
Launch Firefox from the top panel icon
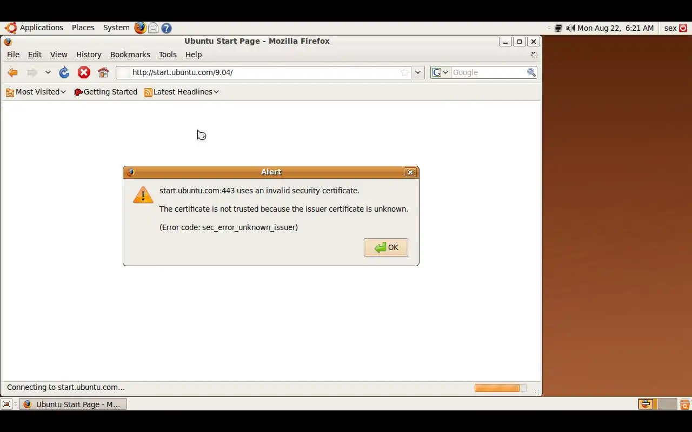click(x=140, y=28)
